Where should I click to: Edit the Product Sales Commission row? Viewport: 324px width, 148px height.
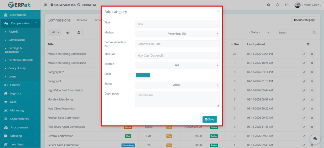pos(304,117)
